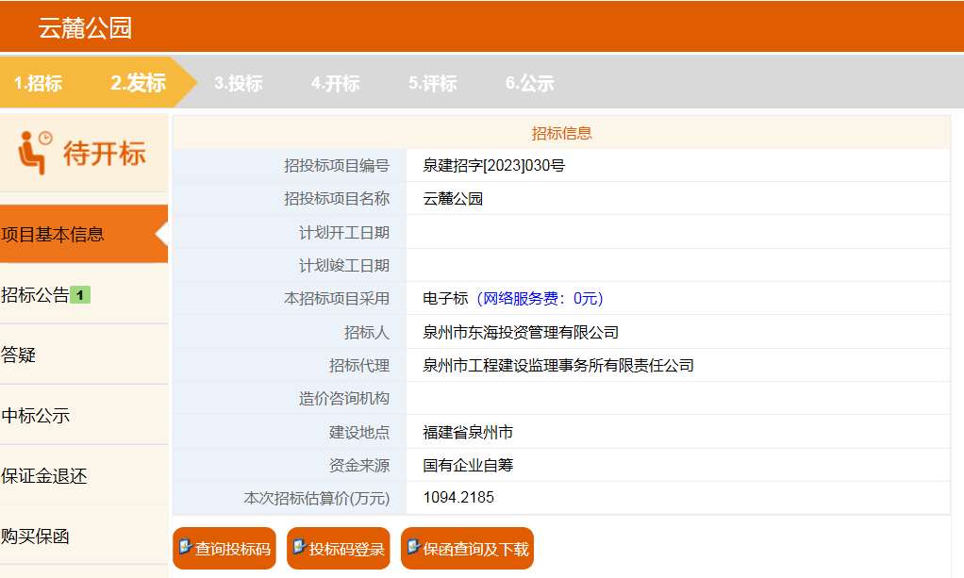Viewport: 964px width, 578px height.
Task: Select 保证金退还 in the sidebar
Action: click(x=44, y=476)
